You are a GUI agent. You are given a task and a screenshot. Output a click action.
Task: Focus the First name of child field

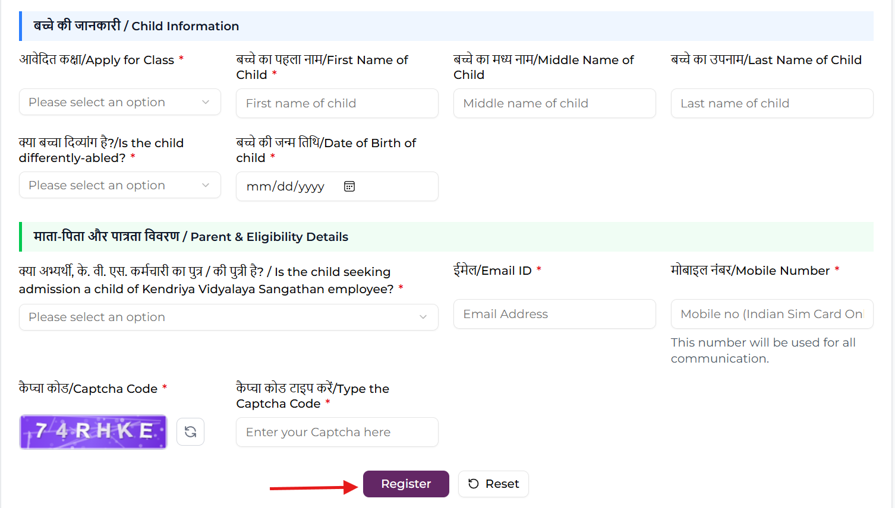click(337, 103)
